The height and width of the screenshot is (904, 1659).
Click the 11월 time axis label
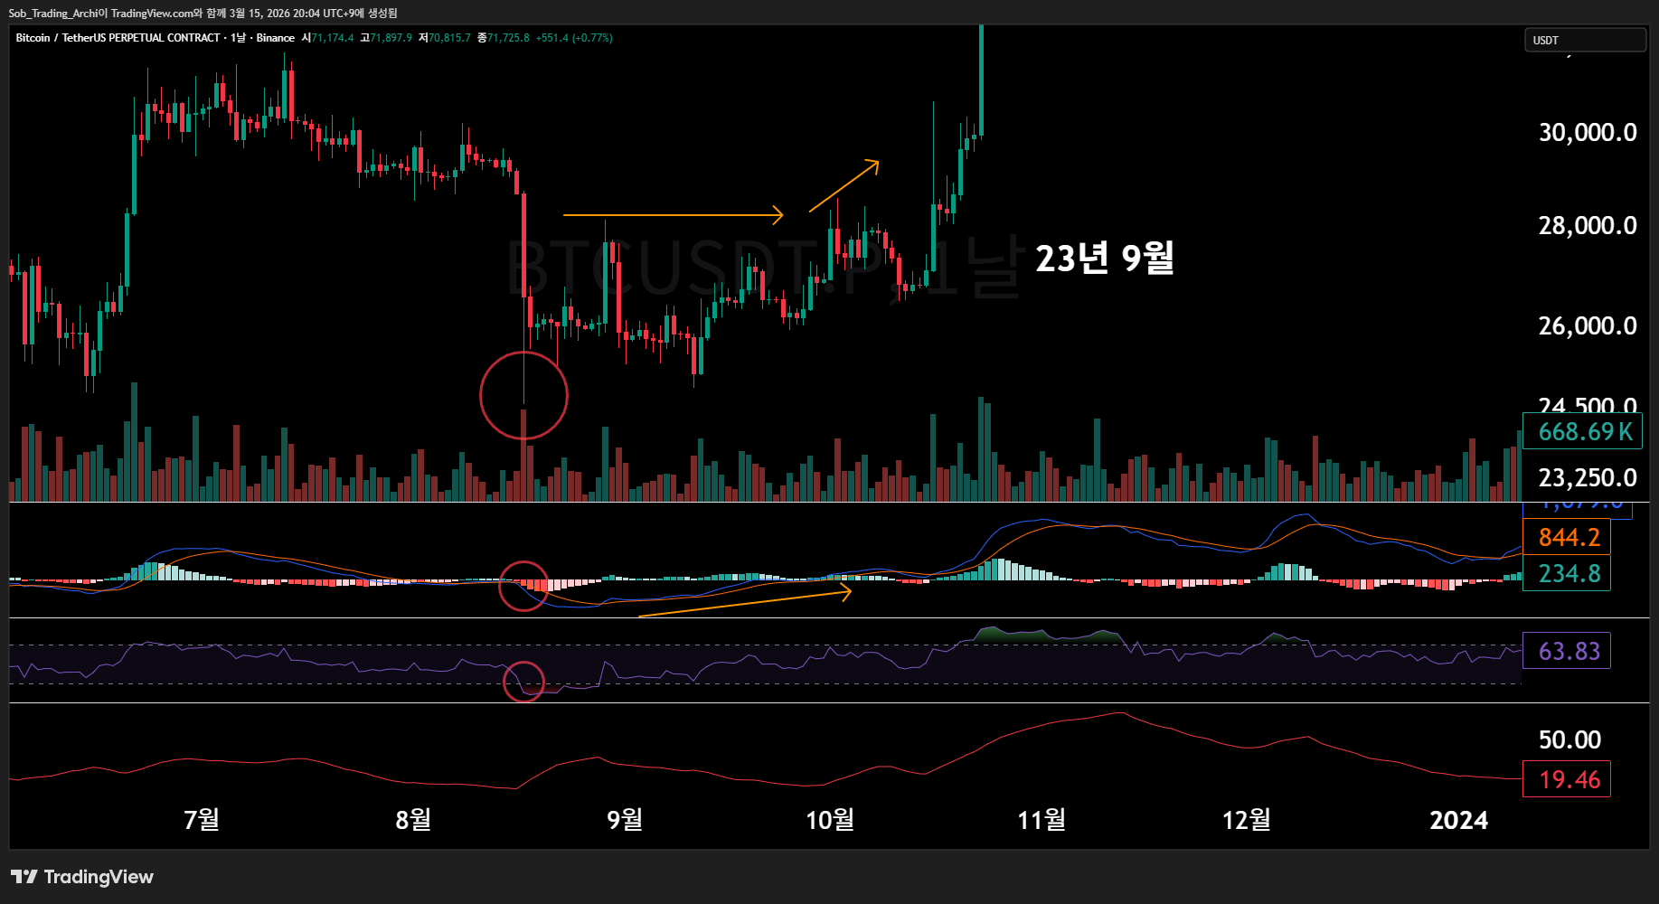click(x=1042, y=820)
